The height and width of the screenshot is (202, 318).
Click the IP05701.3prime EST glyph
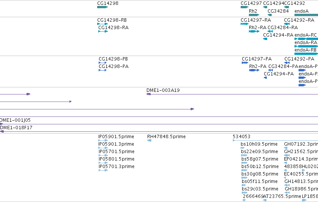103,170
